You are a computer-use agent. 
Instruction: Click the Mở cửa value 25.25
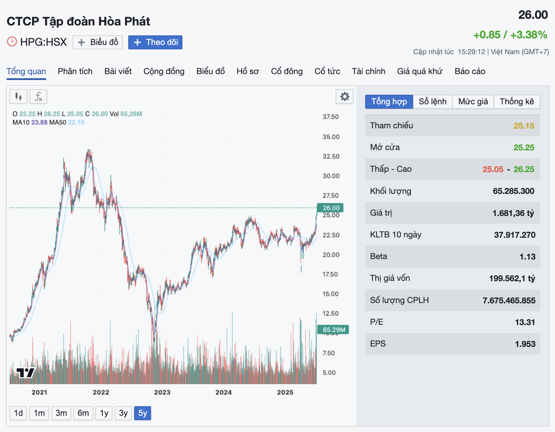[x=524, y=147]
